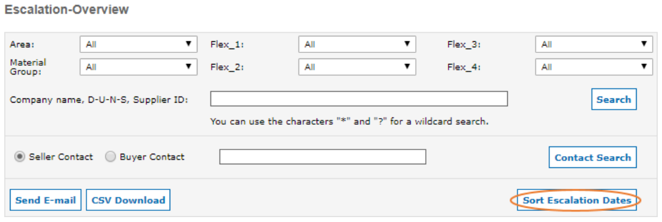
Task: Click the Send E-mail button
Action: click(46, 200)
